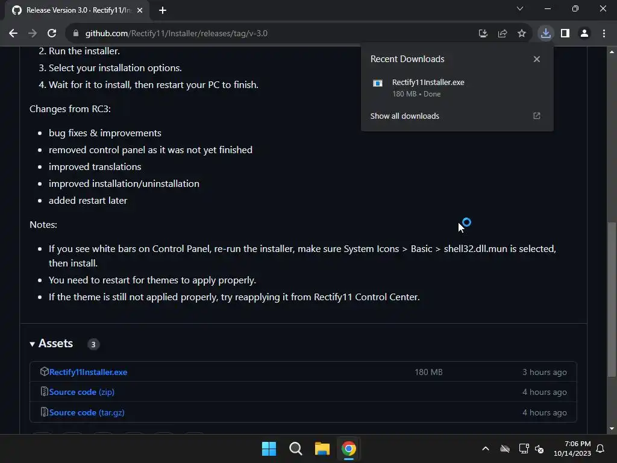Screen dimensions: 617x463
Task: Click the archive icon beside Source code (tar.gz)
Action: [44, 412]
